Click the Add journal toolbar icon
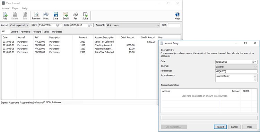This screenshot has width=260, height=132. click(5, 16)
